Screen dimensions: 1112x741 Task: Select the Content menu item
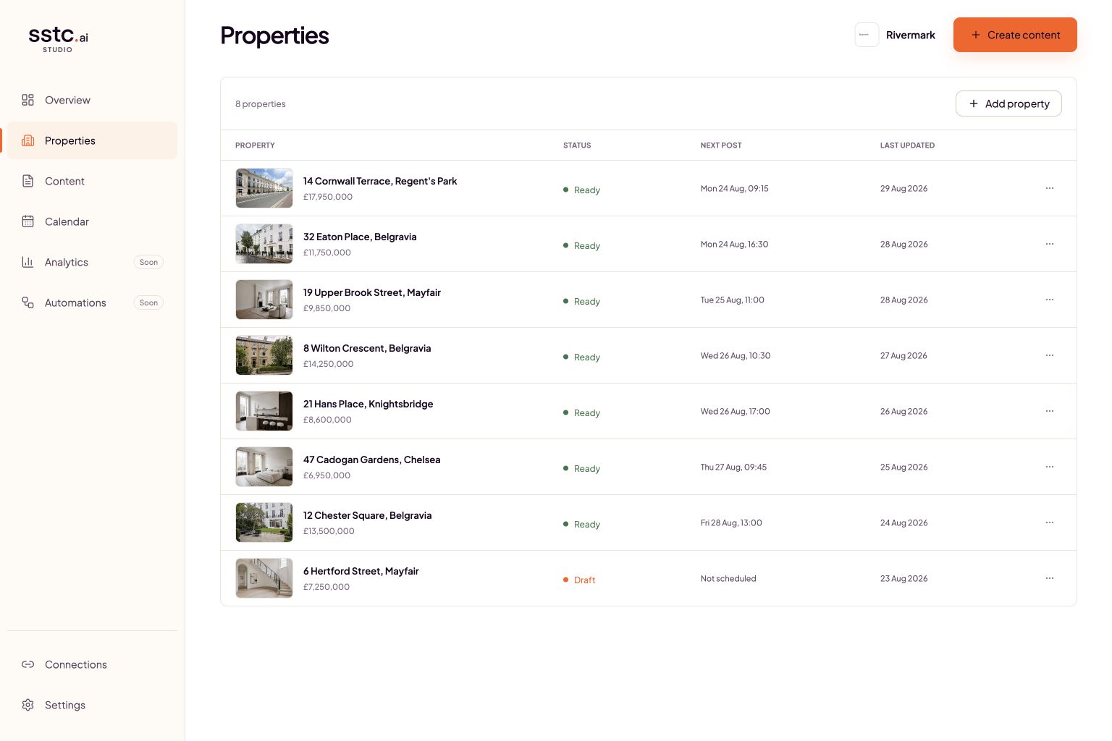[x=93, y=181]
